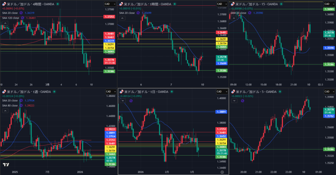The height and width of the screenshot is (175, 336).
Task: Open CAD currency dropdown on 5-minute chart
Action: 329,92
